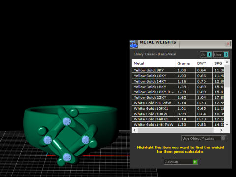Screen dimensions: 236x177
Task: Click the gear icon beside Use Object Materials
Action: [223, 138]
